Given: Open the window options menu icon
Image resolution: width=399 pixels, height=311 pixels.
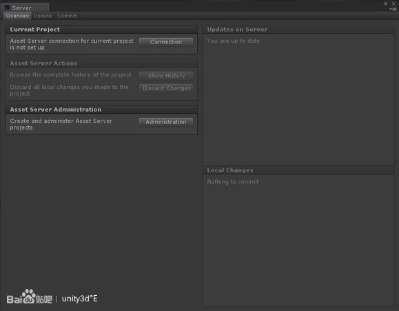Looking at the screenshot, I should 393,9.
